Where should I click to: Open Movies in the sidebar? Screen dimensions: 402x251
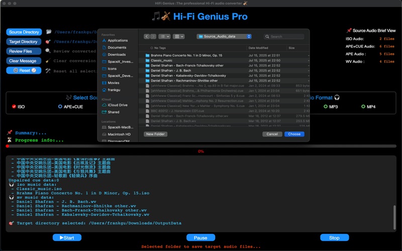pyautogui.click(x=114, y=83)
